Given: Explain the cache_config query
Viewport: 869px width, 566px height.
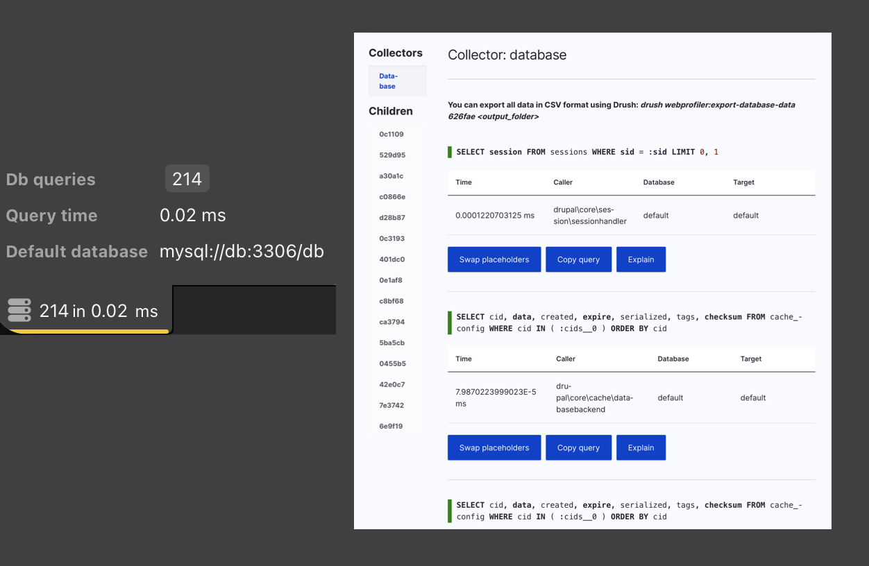Looking at the screenshot, I should [x=641, y=447].
